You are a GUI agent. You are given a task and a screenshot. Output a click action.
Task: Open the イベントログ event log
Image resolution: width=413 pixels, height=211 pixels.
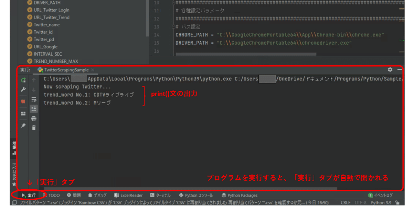tap(380, 195)
